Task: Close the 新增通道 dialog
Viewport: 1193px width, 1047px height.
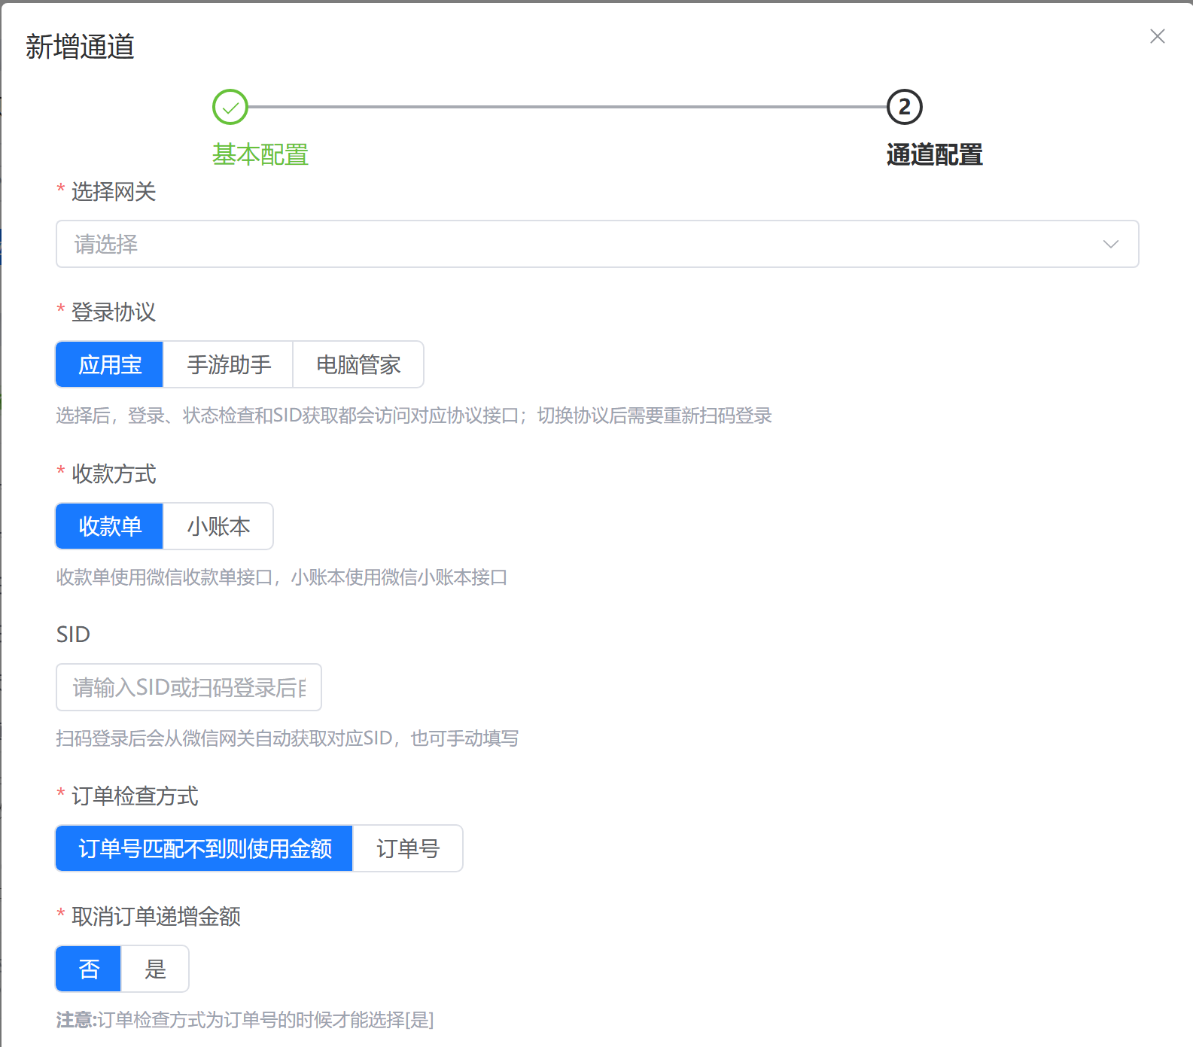Action: (1157, 36)
